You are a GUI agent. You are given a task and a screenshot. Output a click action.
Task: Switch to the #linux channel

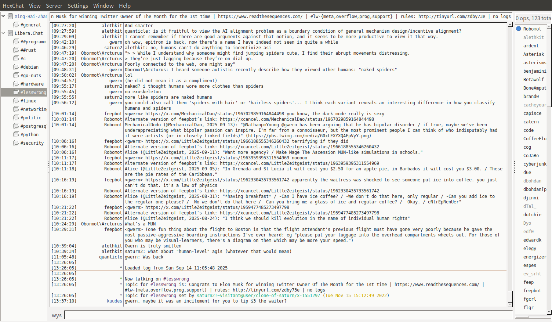click(x=28, y=101)
